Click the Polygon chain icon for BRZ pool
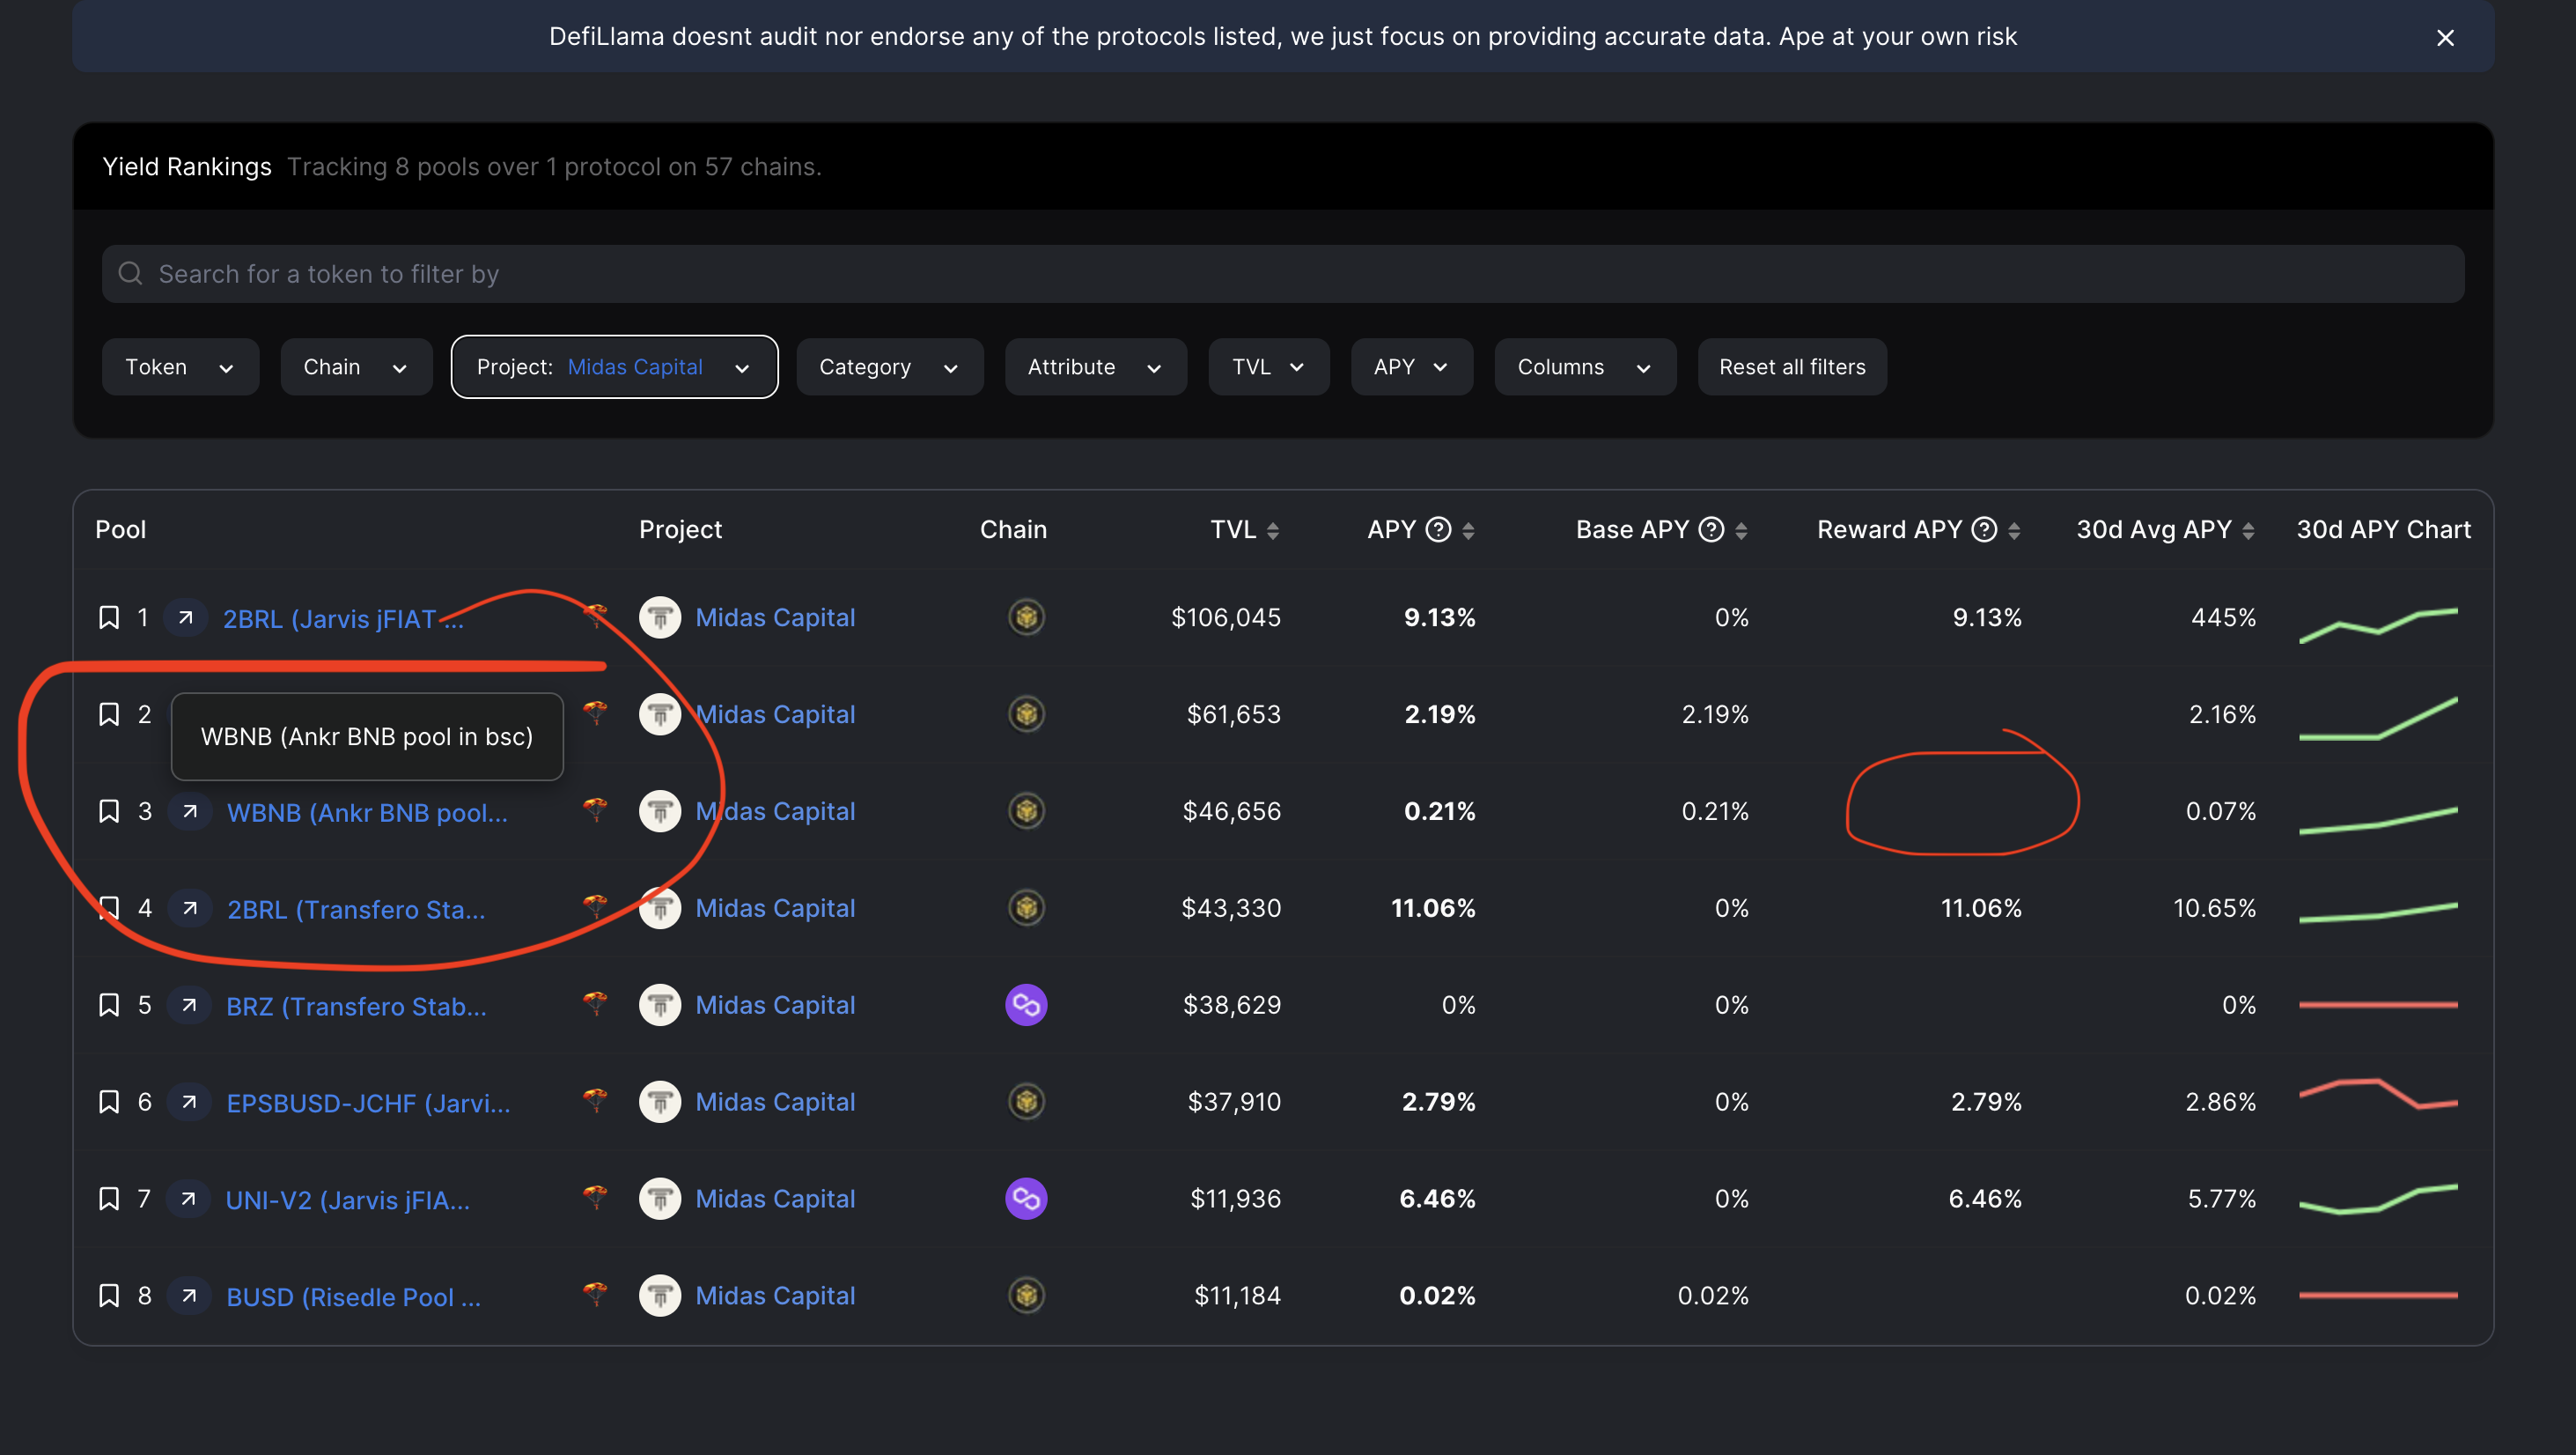This screenshot has width=2576, height=1455. tap(1026, 1005)
